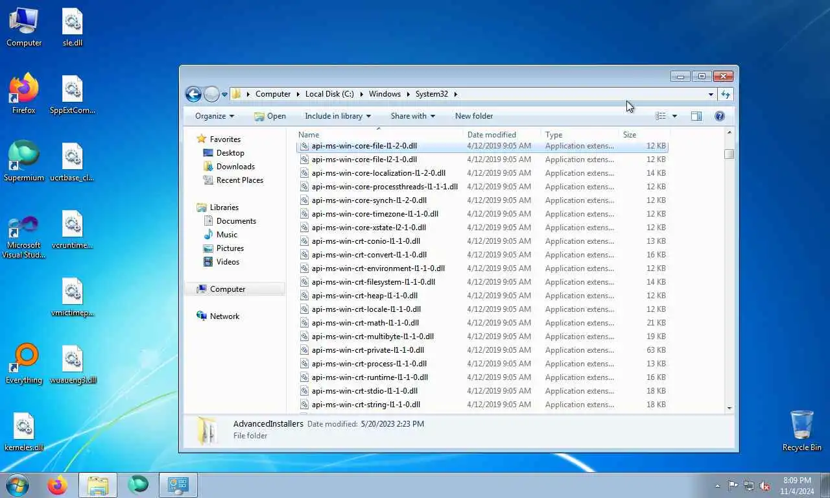Refresh the System32 folder view

coord(726,94)
